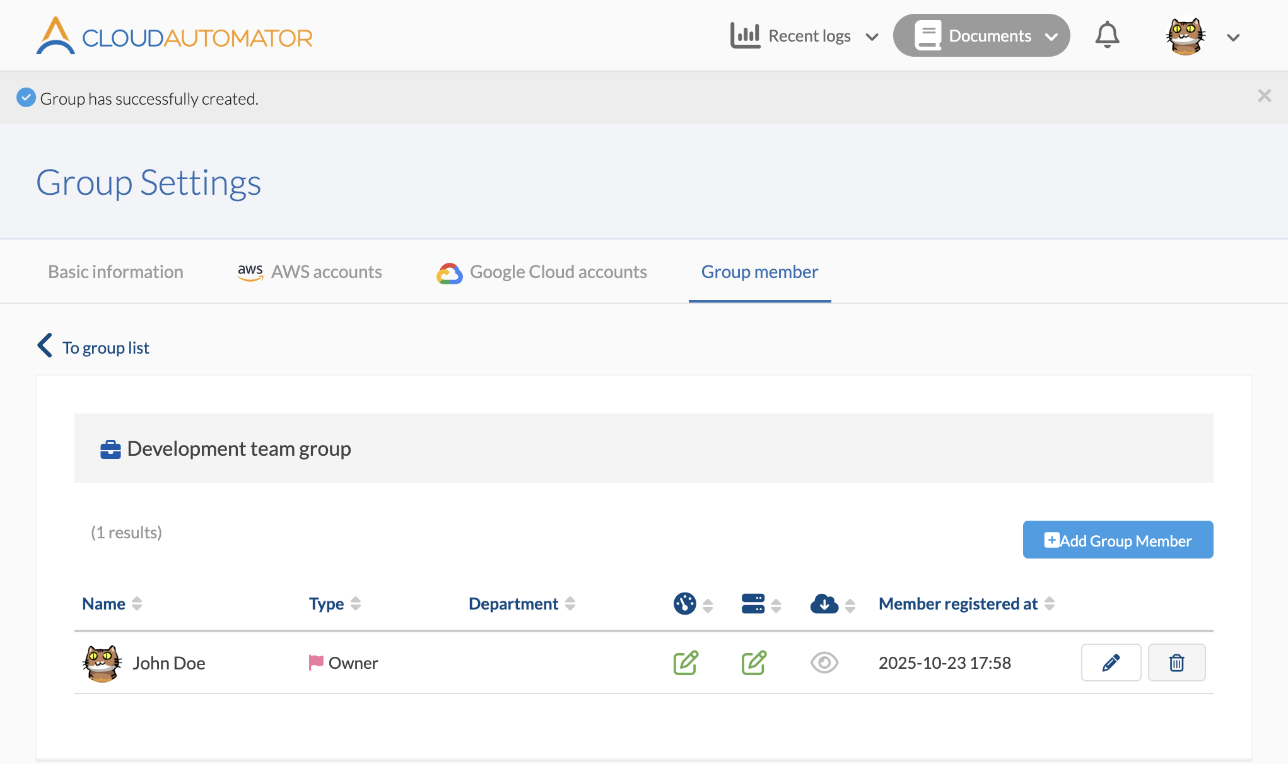Go back via To group list
1288x764 pixels.
click(x=93, y=347)
